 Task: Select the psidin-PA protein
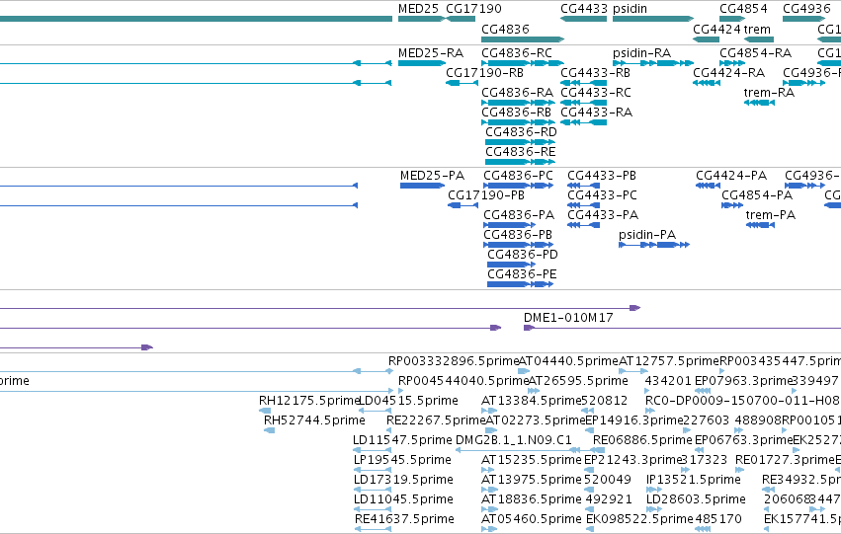pyautogui.click(x=654, y=246)
